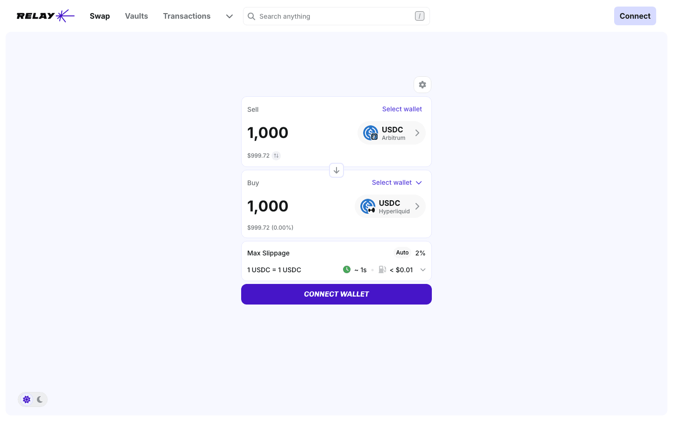
Task: Go to the Swap tab
Action: tap(100, 16)
